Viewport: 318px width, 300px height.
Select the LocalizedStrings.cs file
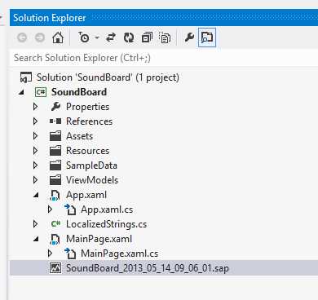click(x=106, y=224)
